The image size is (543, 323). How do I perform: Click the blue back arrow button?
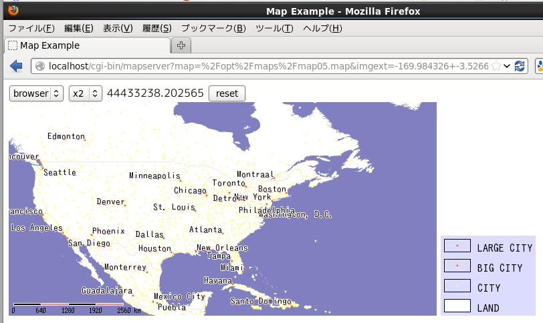point(17,66)
